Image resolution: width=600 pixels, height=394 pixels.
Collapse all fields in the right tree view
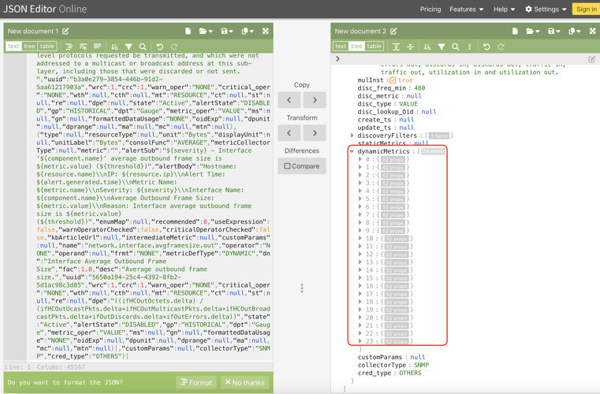point(410,46)
